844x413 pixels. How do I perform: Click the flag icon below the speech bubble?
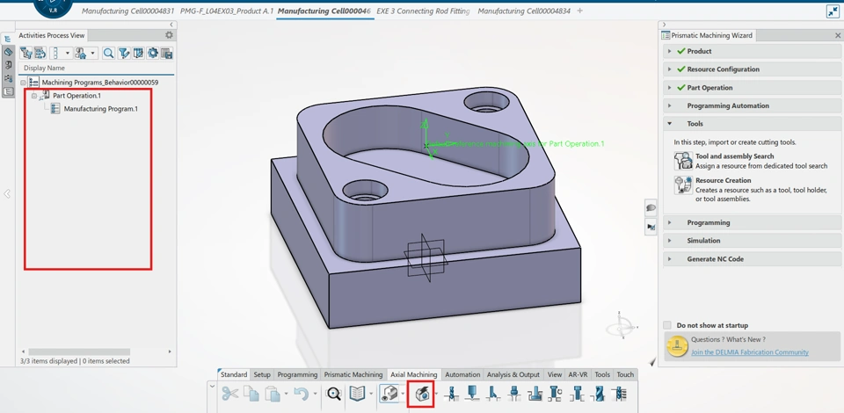(x=651, y=227)
